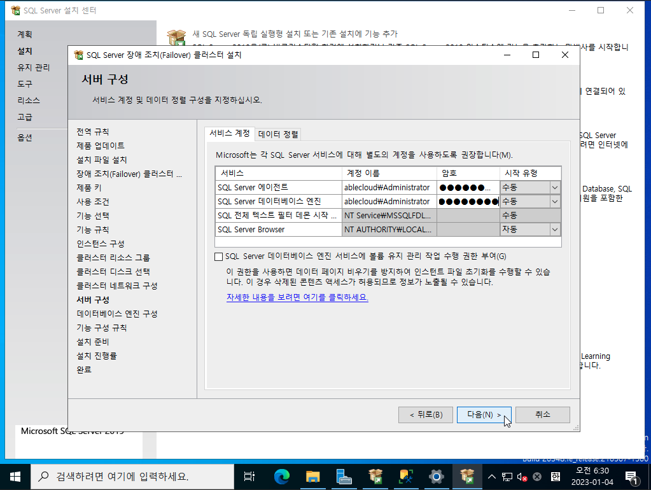This screenshot has width=651, height=490.
Task: Open the muted volume tray icon
Action: (x=522, y=477)
